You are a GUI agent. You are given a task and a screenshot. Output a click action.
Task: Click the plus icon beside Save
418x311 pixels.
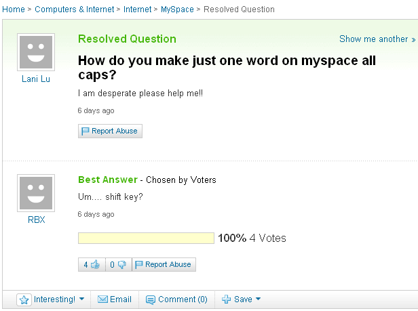click(227, 299)
